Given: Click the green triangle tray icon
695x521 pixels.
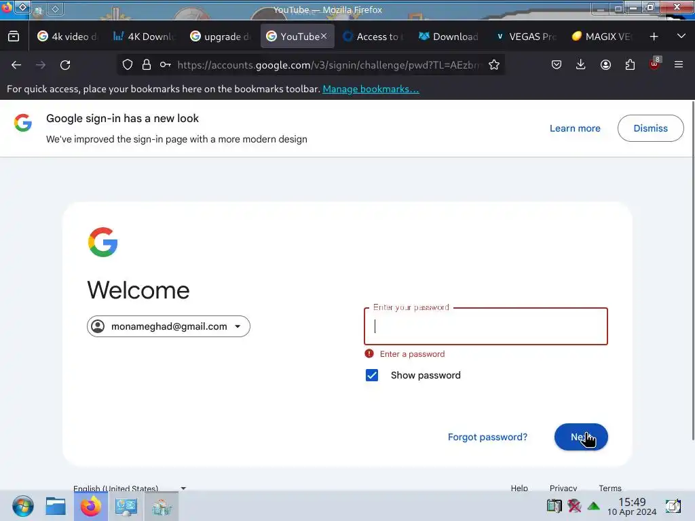Looking at the screenshot, I should (593, 506).
